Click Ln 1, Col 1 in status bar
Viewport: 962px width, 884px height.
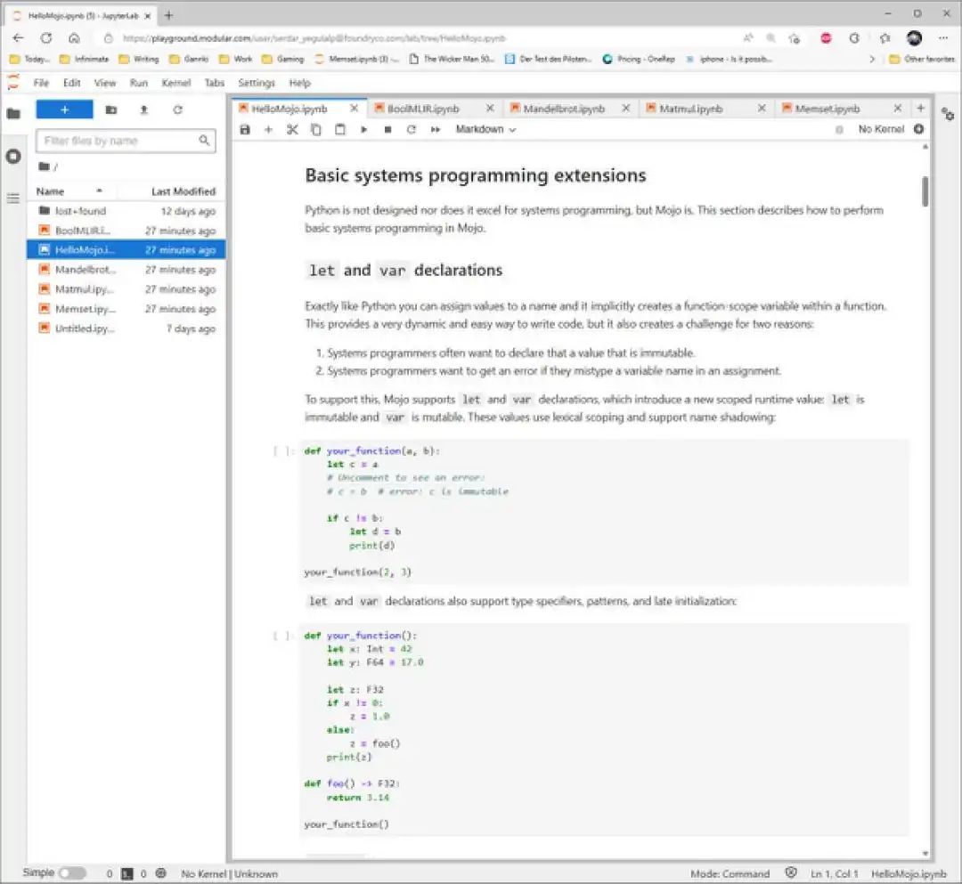(835, 873)
